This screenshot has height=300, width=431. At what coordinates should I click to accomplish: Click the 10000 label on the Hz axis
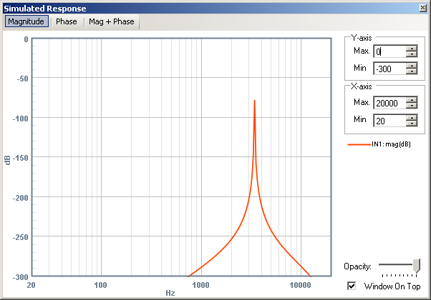(301, 285)
